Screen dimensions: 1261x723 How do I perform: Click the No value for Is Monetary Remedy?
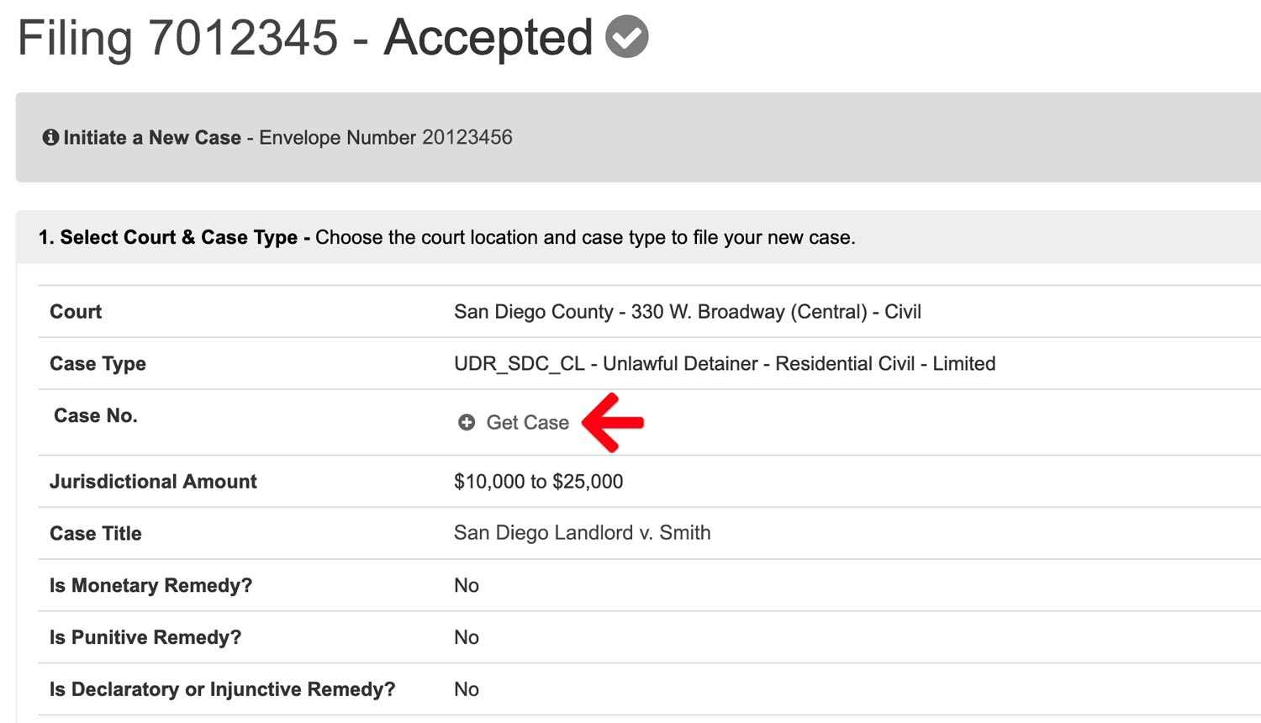[467, 585]
